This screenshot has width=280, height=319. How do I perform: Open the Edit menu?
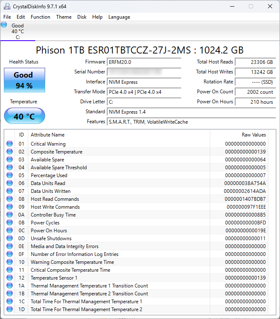click(x=21, y=17)
